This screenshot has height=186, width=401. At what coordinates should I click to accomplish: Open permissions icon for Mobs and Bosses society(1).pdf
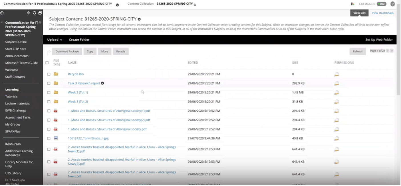point(337,111)
